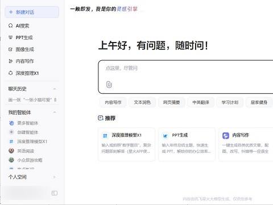Choose the 网页摘要 quick chip

pyautogui.click(x=171, y=102)
